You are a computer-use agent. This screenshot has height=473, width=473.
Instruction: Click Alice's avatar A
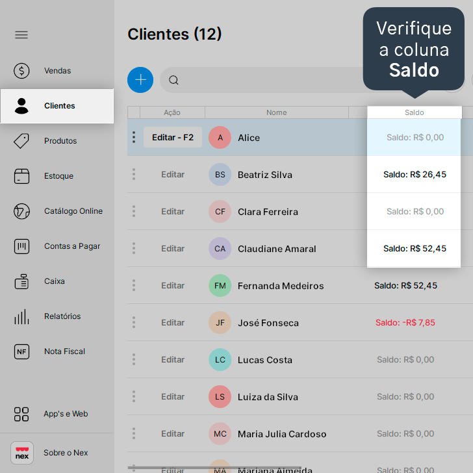click(220, 138)
